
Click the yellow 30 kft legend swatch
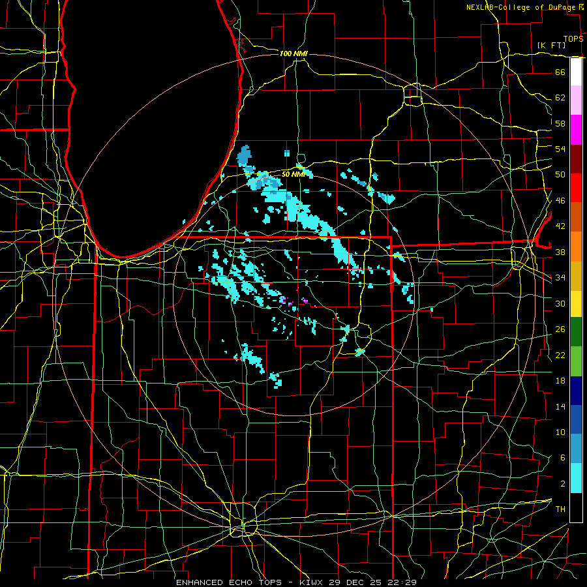coord(576,304)
